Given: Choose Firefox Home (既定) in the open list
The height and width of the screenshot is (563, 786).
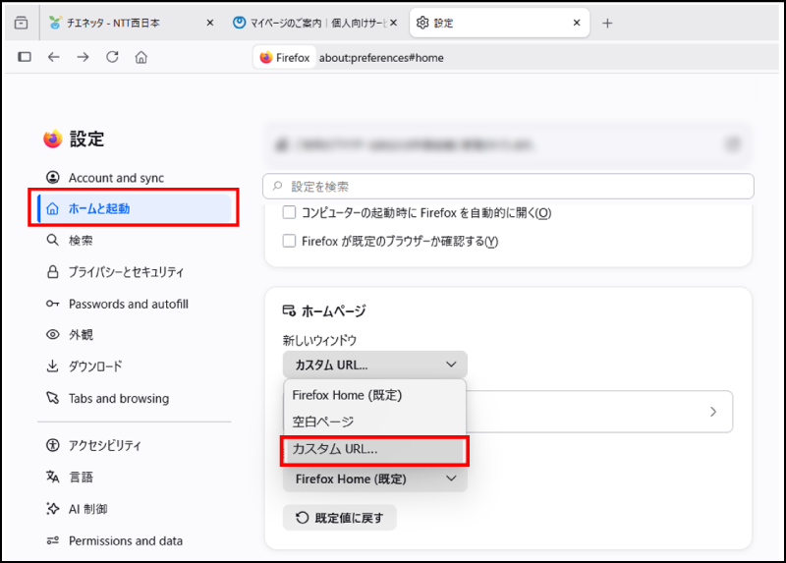Looking at the screenshot, I should pos(375,395).
